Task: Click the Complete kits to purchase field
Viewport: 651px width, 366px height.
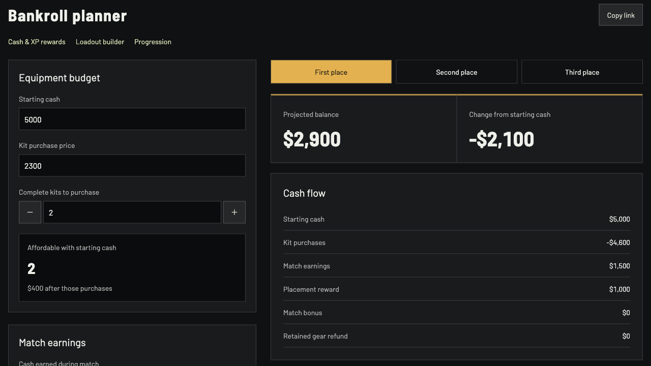Action: pos(132,212)
